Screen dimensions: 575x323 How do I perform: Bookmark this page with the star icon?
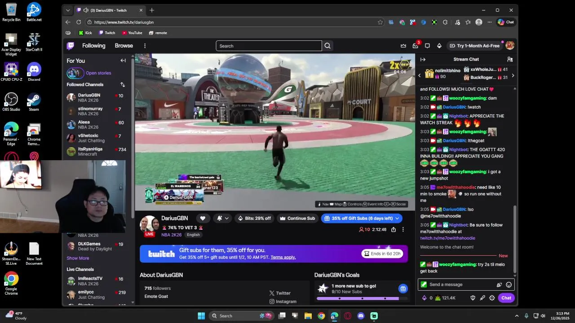380,22
